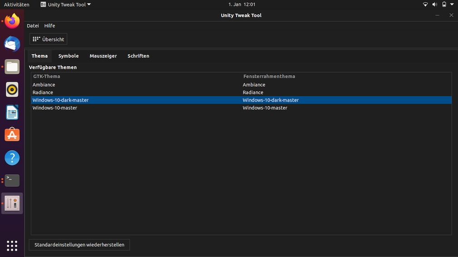Click the Unity Tweak Tool dock icon
This screenshot has width=458, height=257.
tap(12, 203)
